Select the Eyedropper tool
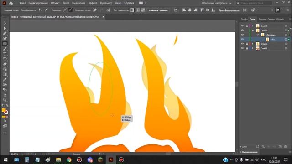 [5, 79]
